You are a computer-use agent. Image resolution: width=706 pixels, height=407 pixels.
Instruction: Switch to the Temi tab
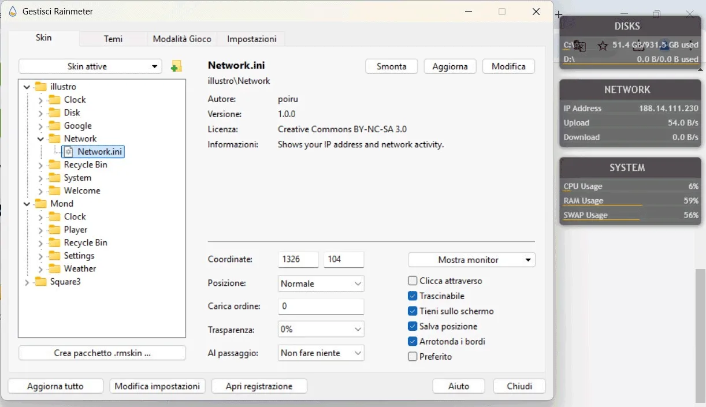point(113,39)
